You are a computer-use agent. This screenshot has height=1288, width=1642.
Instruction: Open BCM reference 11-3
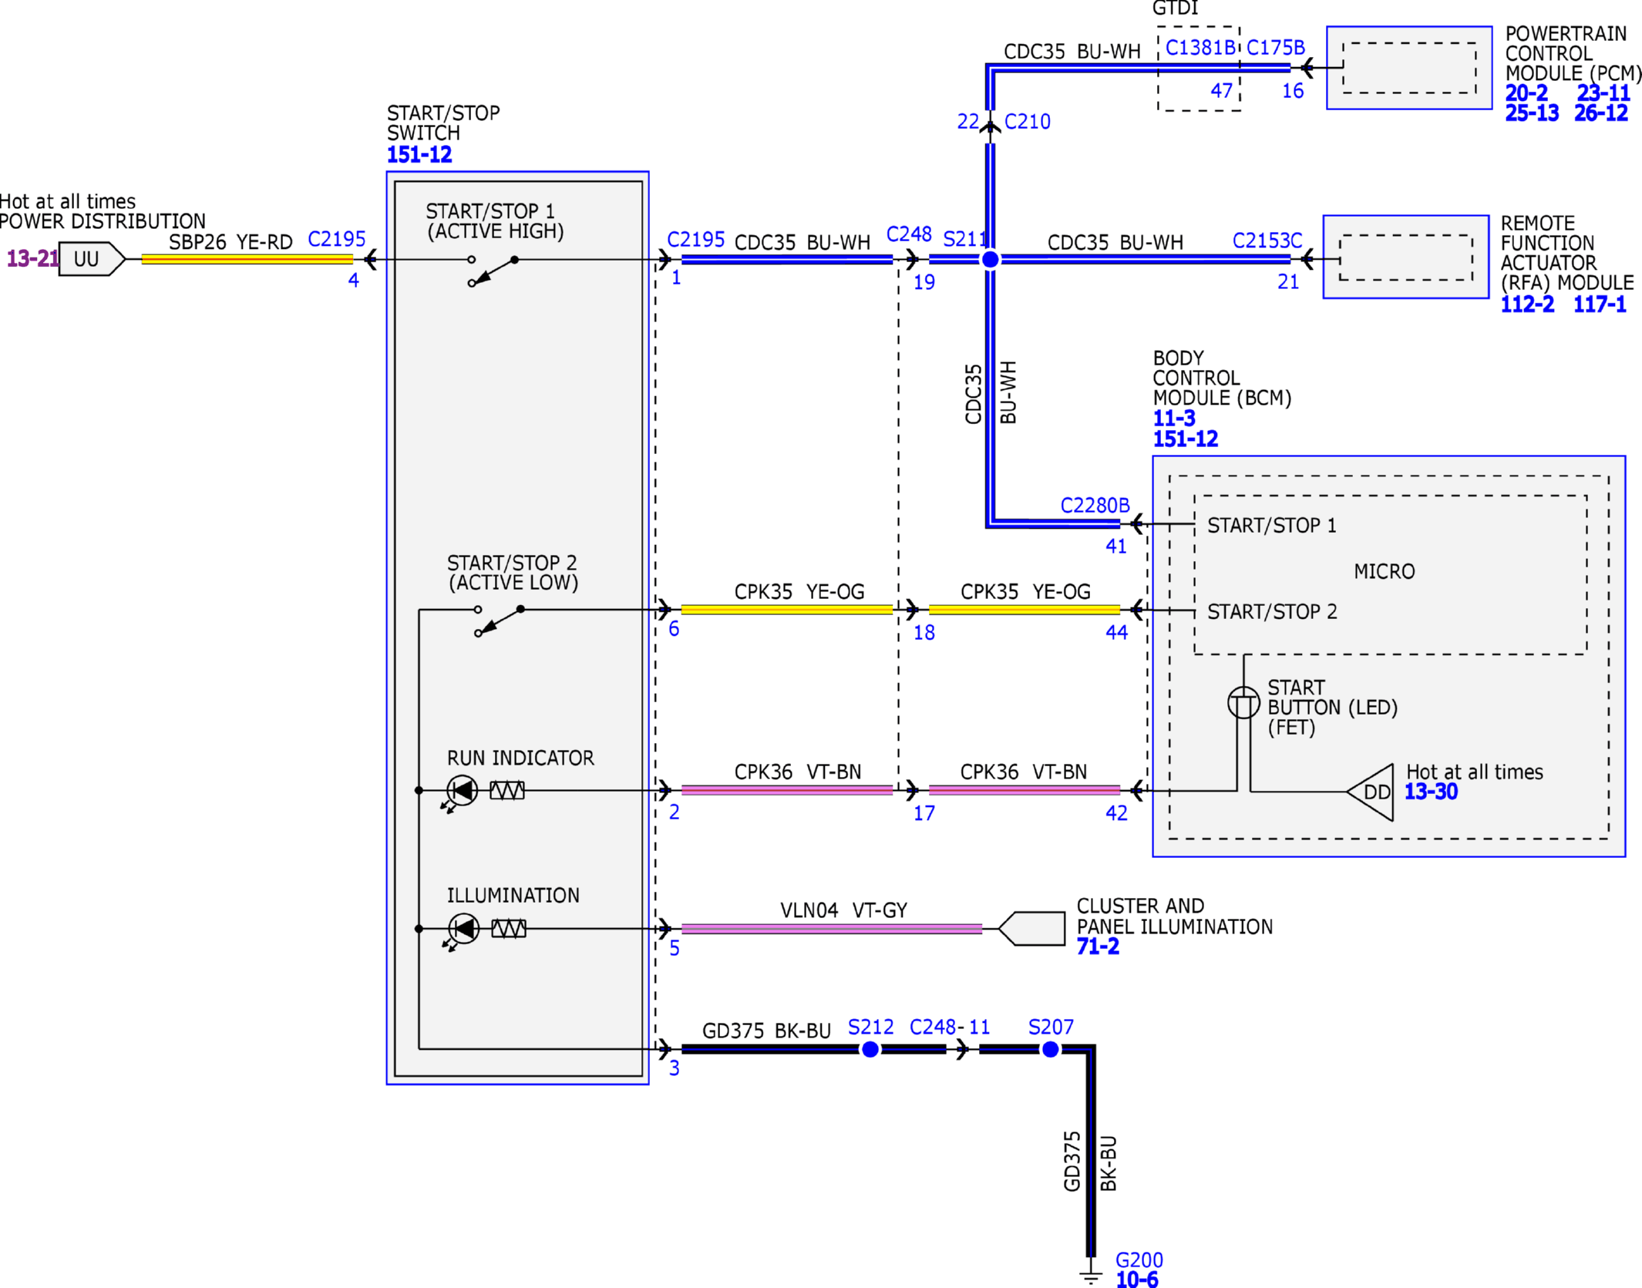click(1173, 419)
